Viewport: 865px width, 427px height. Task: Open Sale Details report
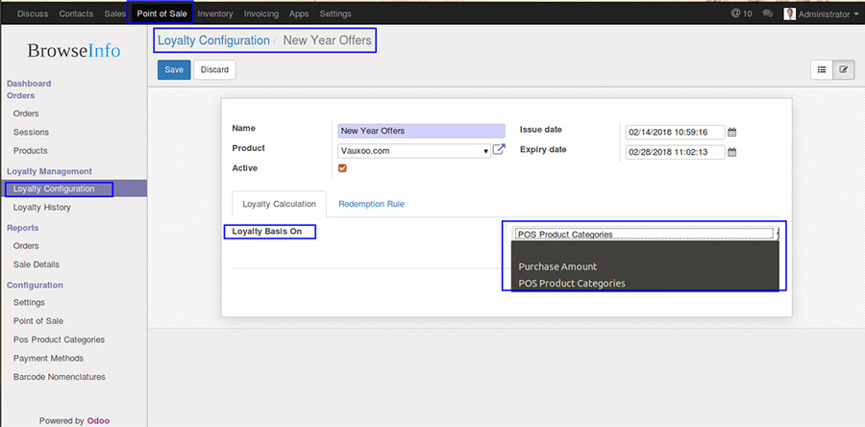click(37, 264)
